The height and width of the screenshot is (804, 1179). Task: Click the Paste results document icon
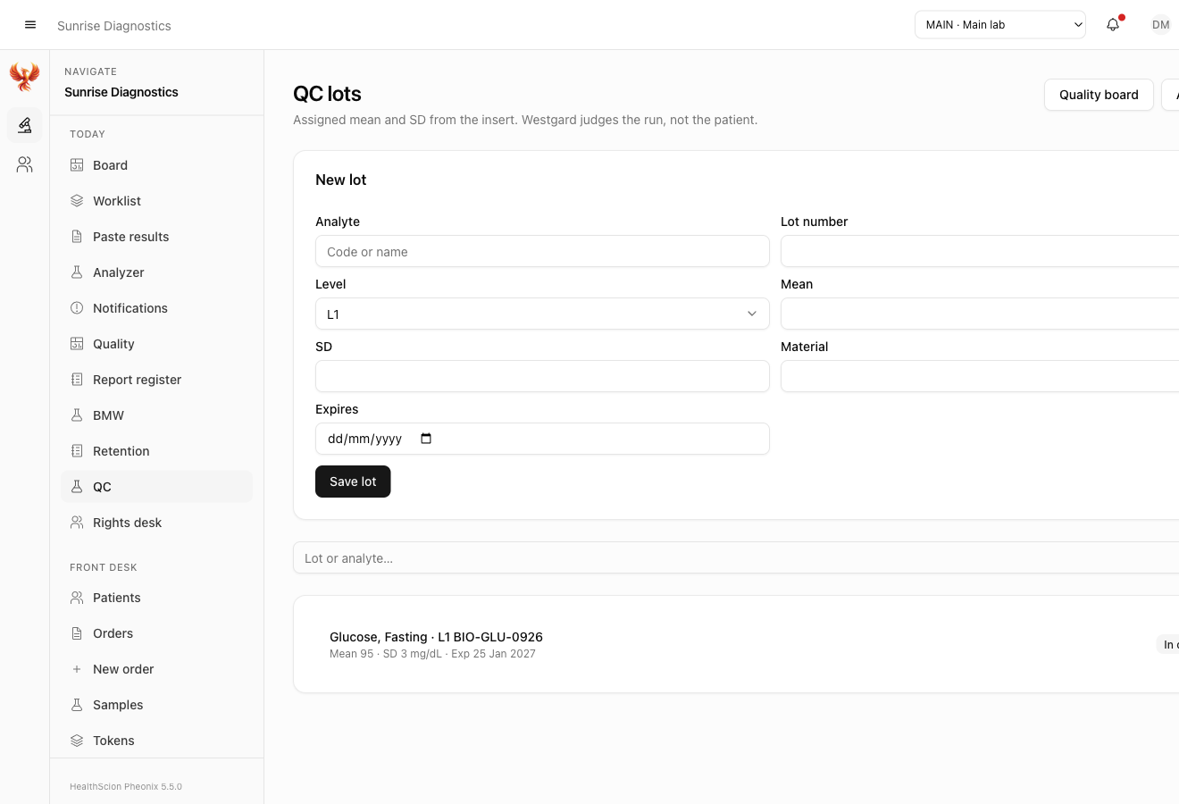(x=77, y=237)
